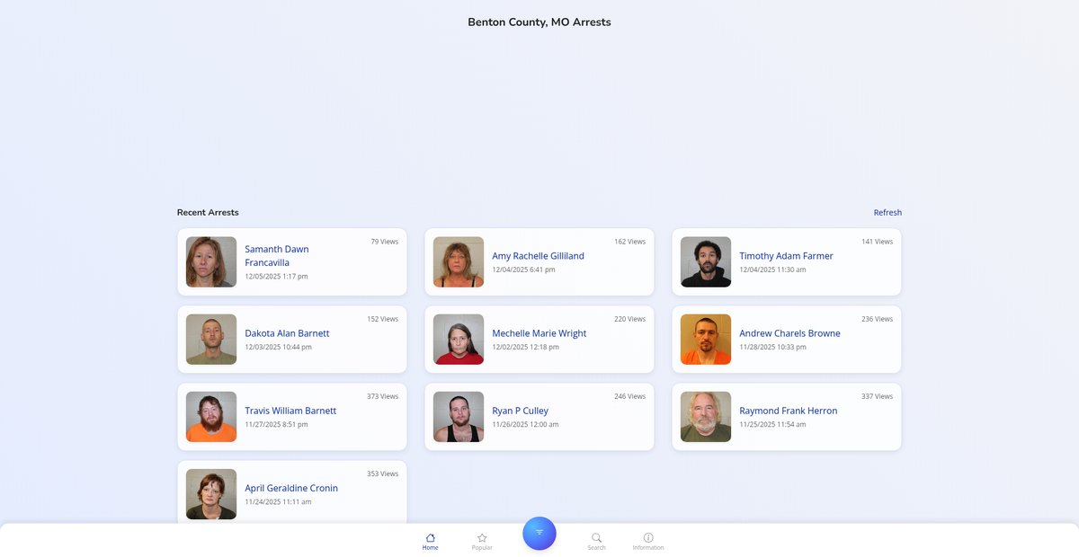1079x557 pixels.
Task: Click the date '12/02/2025 12:18 pm'
Action: (x=526, y=347)
